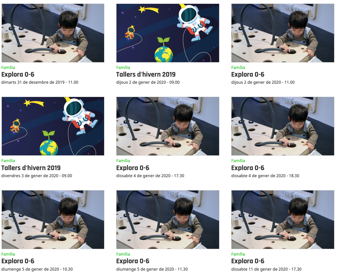
Task: Open the Explora 0-6 image for dissabte 11 de gener
Action: (x=283, y=220)
